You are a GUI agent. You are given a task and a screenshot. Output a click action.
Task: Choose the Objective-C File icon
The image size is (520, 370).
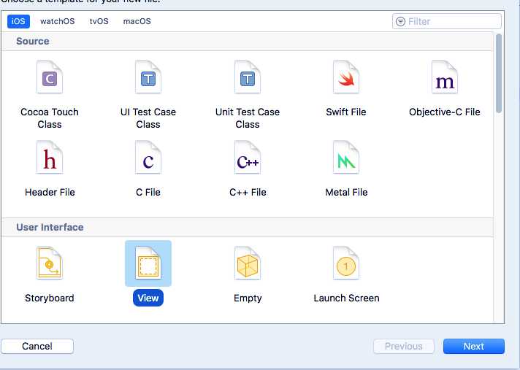tap(444, 77)
